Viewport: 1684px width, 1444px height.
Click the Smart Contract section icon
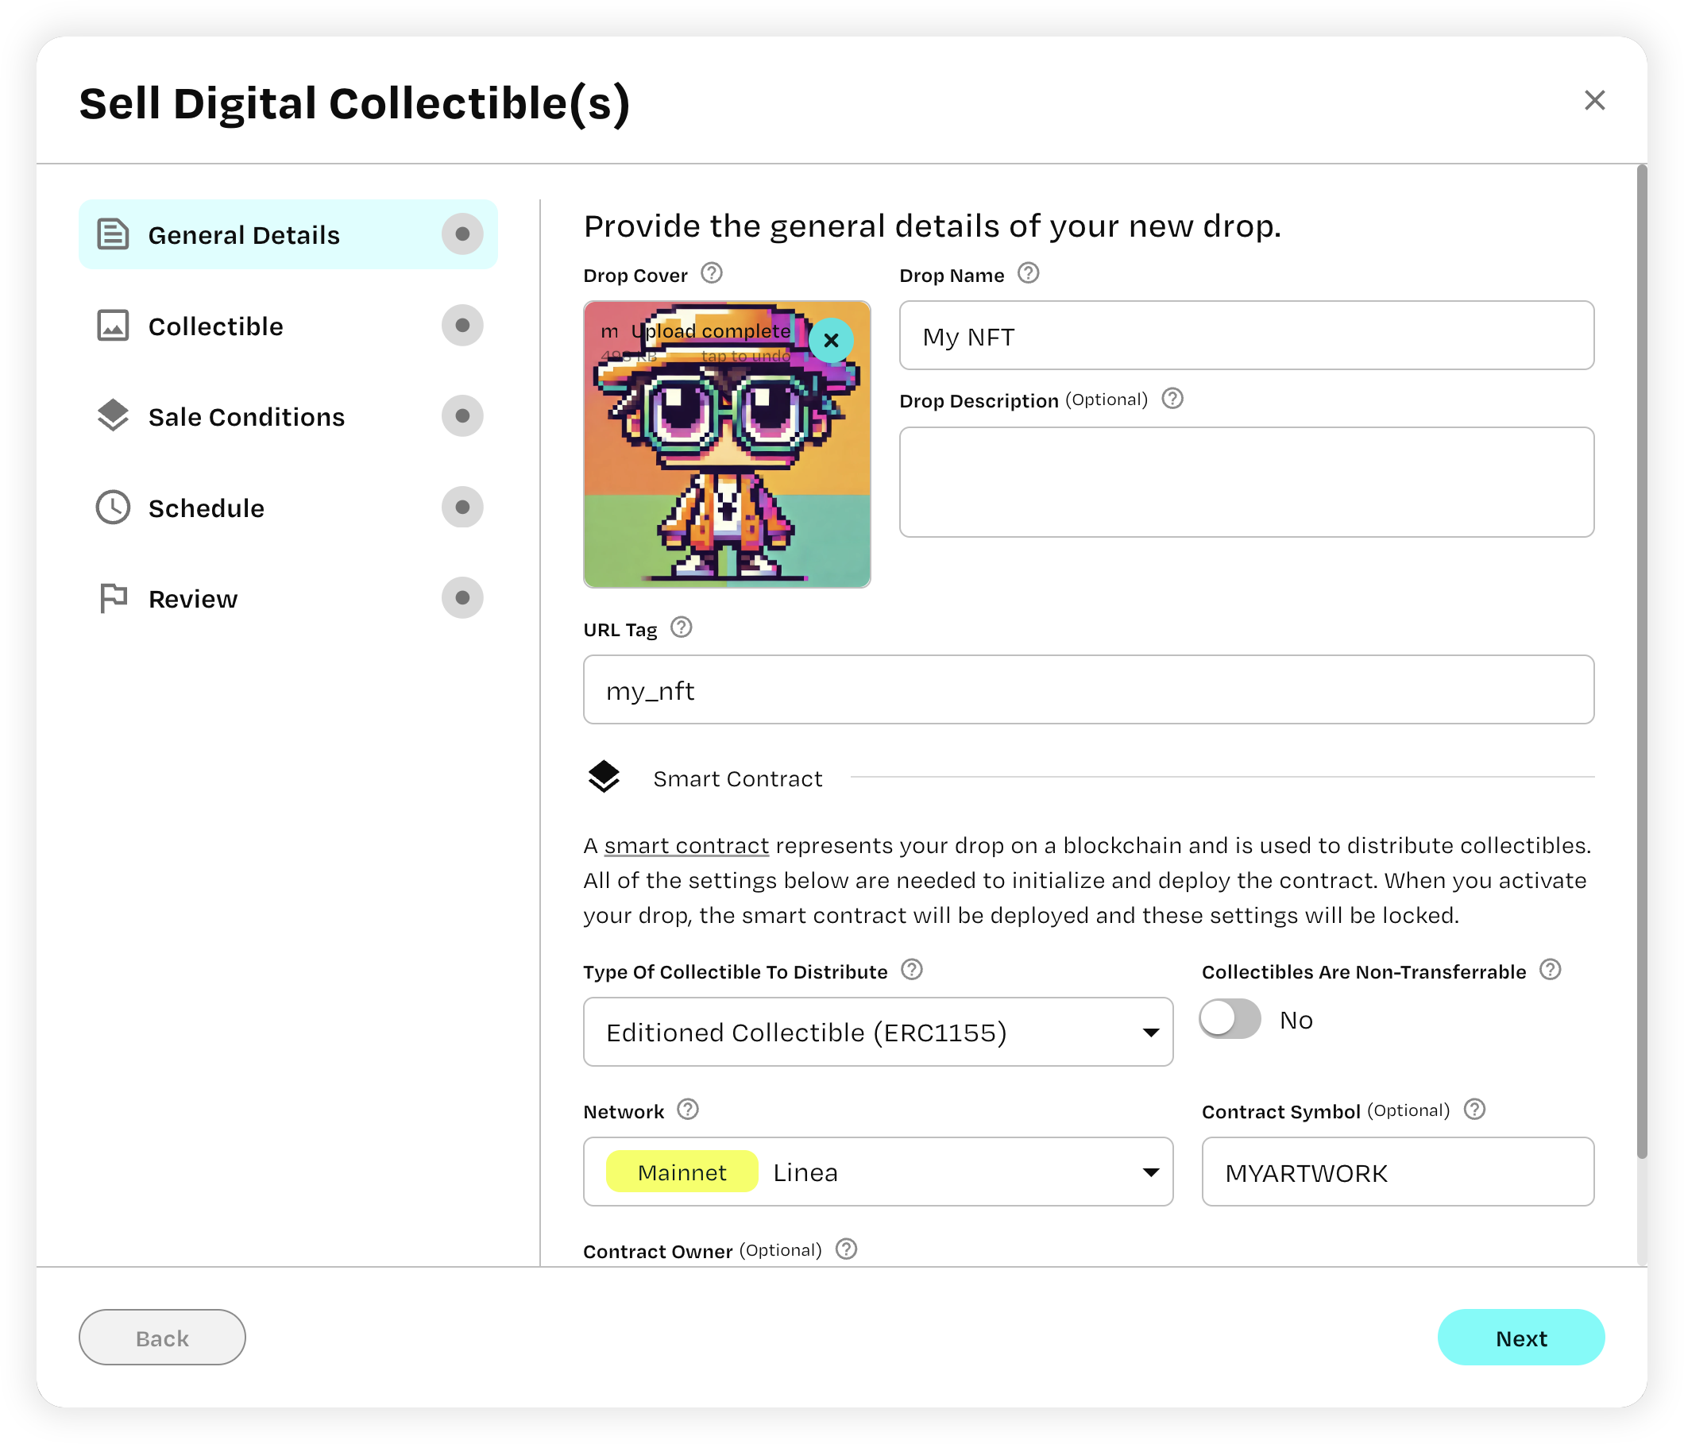click(603, 779)
